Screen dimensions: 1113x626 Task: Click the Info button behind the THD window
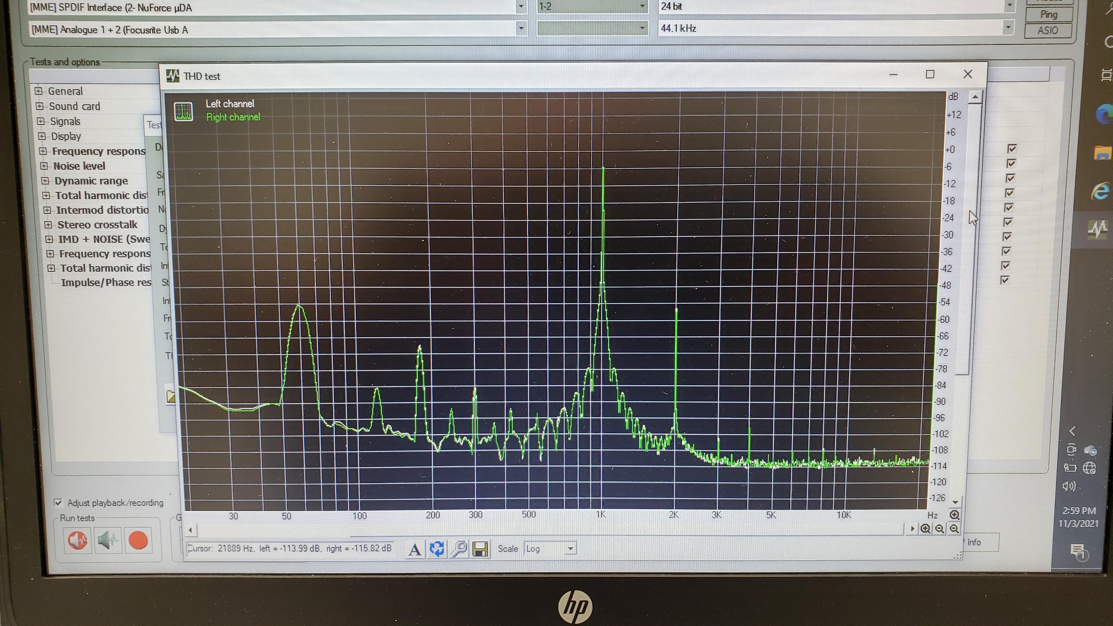point(980,542)
